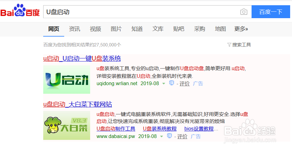Click the 百度一下 search button
Screen dimensions: 292x150
tap(271, 12)
